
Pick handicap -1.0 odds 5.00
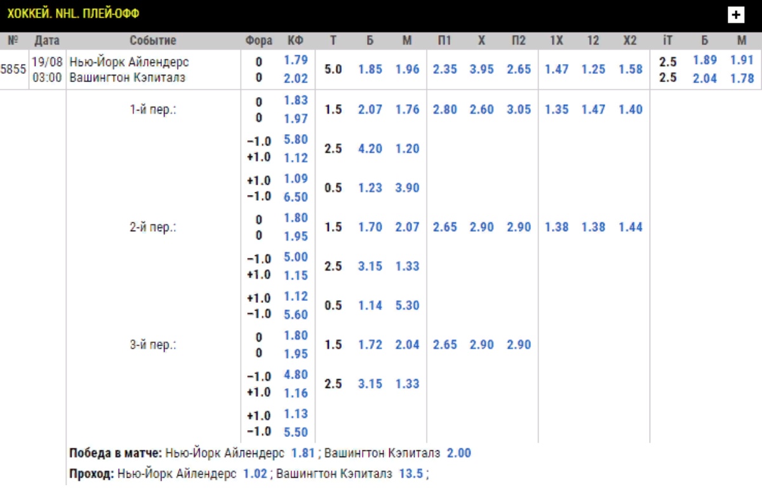(296, 257)
